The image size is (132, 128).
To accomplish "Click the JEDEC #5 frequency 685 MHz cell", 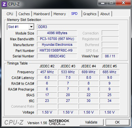I will [x=109, y=72].
